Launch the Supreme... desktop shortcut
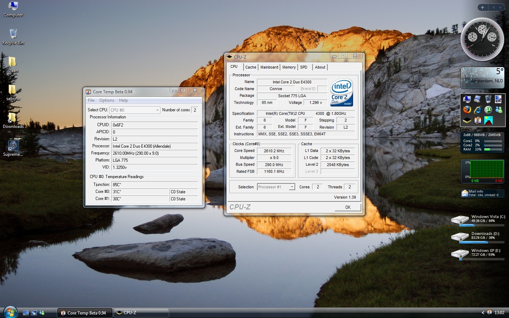 [13, 148]
